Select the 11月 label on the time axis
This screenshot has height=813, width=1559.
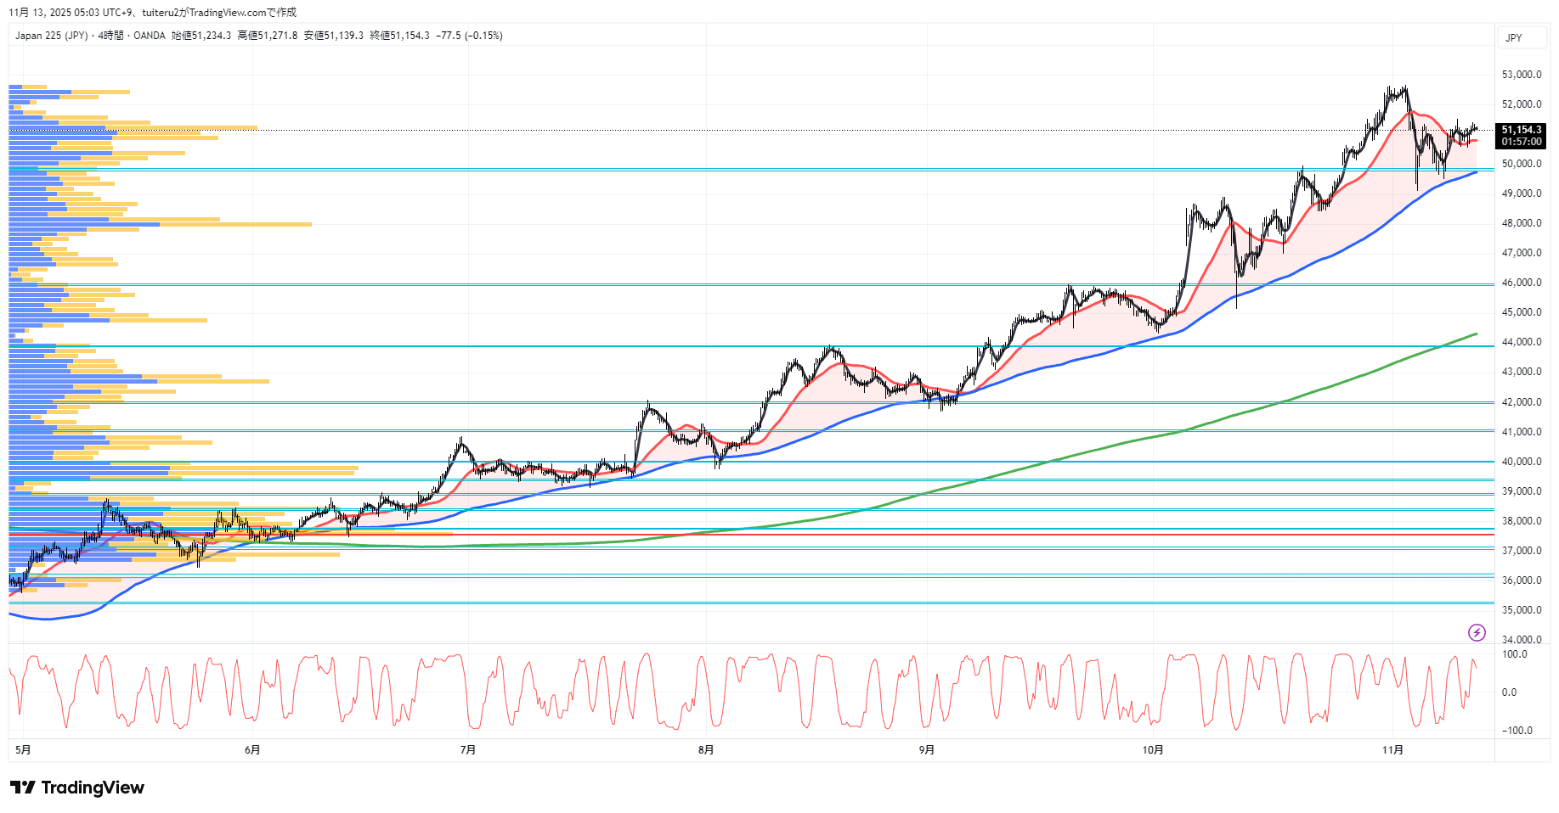[1392, 750]
